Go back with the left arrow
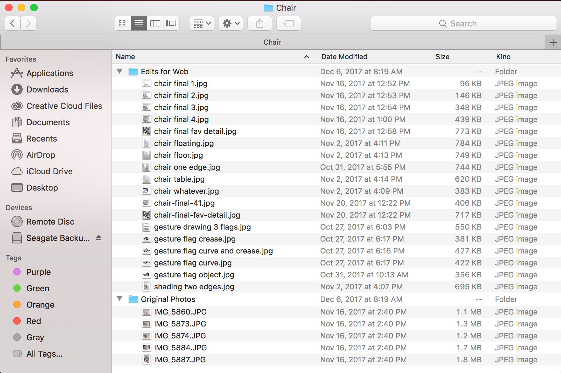Image resolution: width=561 pixels, height=373 pixels. click(13, 23)
